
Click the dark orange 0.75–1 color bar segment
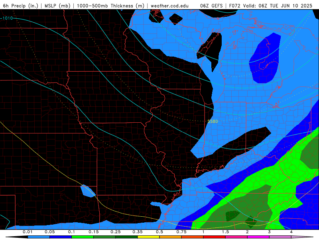coord(193,237)
